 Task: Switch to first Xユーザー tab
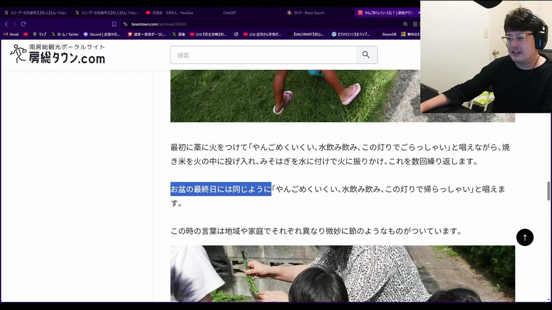[x=35, y=13]
